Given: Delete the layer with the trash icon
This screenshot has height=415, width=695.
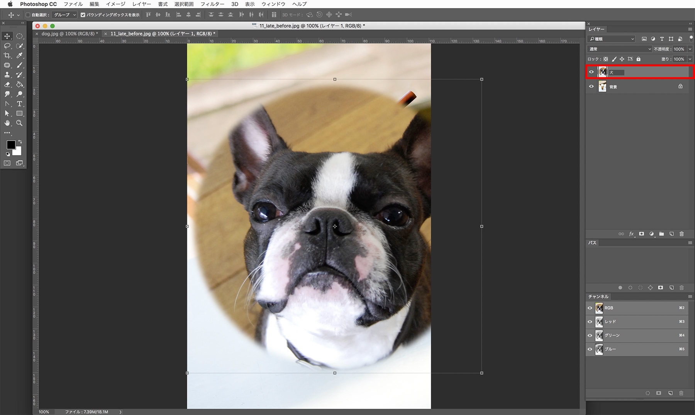Looking at the screenshot, I should click(x=681, y=234).
